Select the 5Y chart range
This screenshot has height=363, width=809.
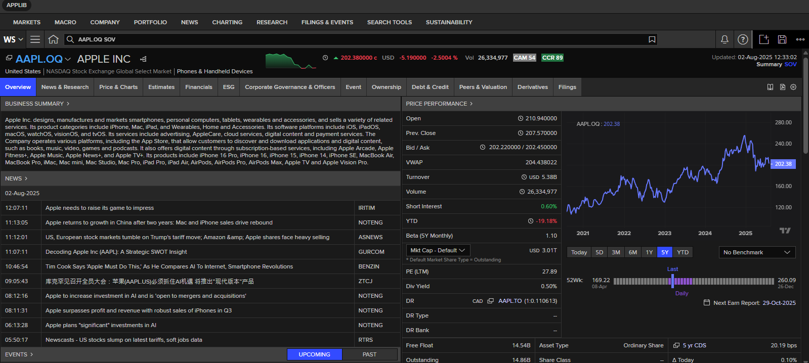tap(665, 252)
